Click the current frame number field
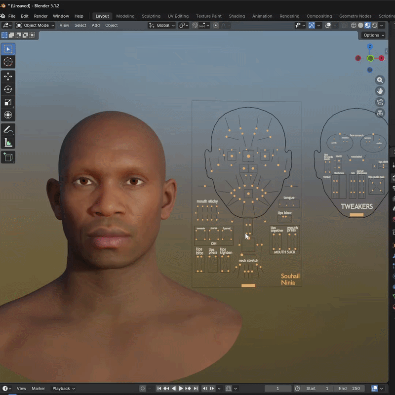This screenshot has height=395, width=395. [x=278, y=389]
